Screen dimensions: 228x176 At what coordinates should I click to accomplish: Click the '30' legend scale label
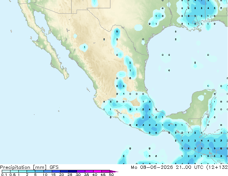[78, 175]
